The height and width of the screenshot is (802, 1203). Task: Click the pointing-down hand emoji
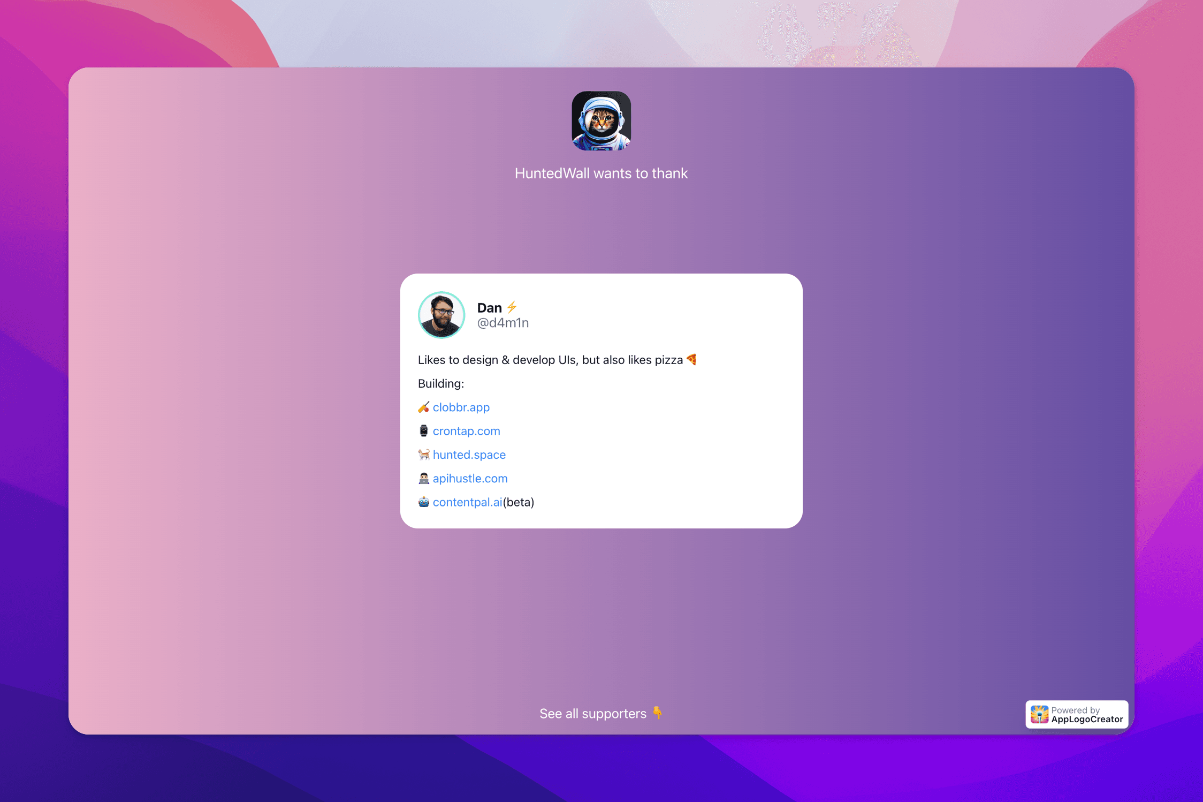(658, 713)
